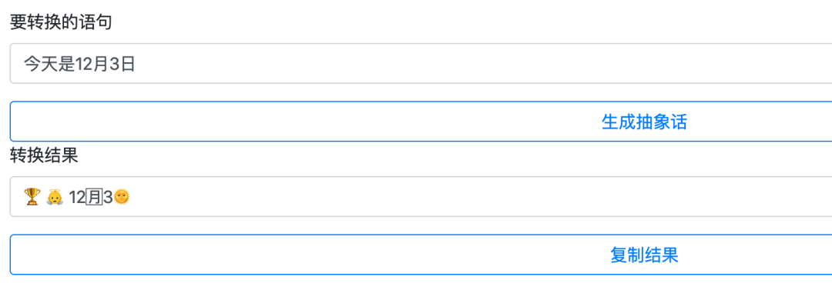
Task: Click between trophy and angel emojis
Action: coord(43,197)
